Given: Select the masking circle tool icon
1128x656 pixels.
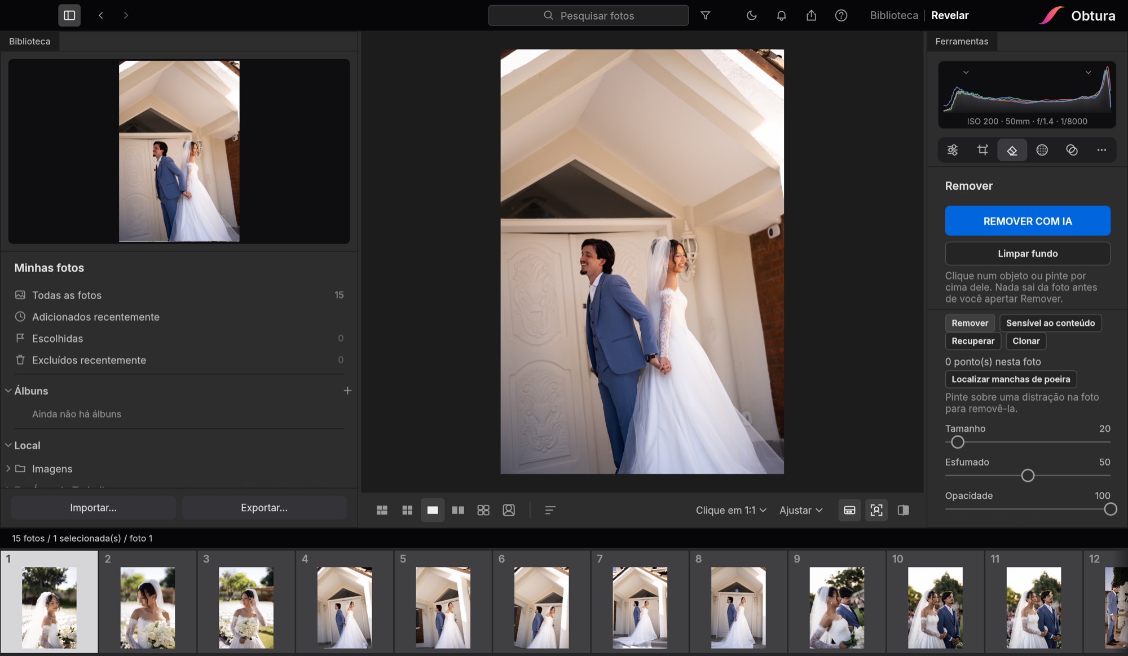Looking at the screenshot, I should 1042,150.
